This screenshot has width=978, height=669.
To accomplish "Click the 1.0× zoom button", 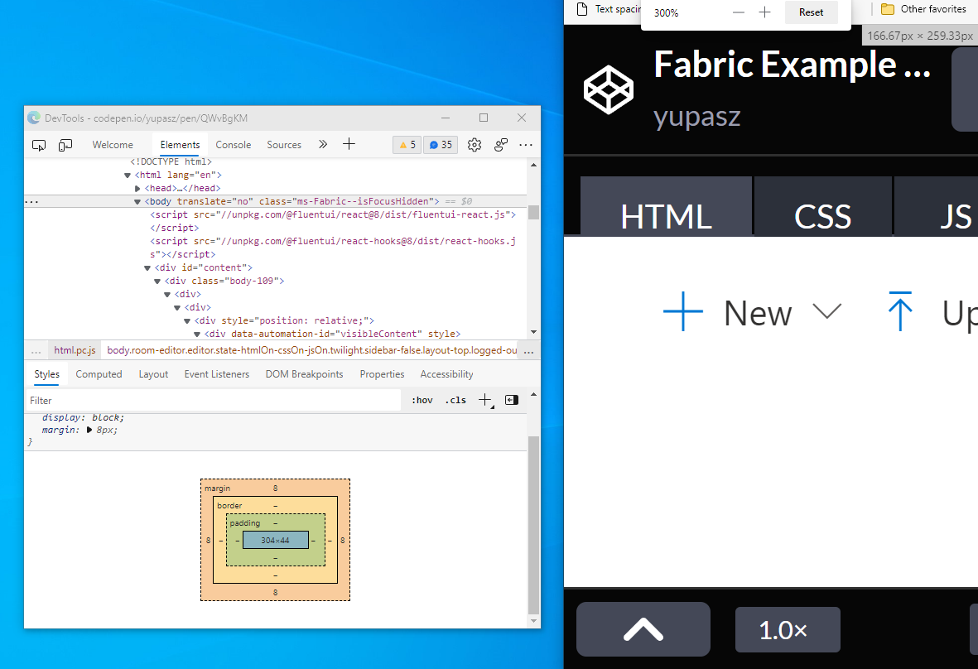I will (788, 630).
